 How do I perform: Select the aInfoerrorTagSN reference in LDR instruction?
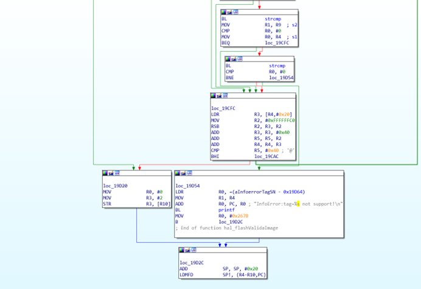262,192
